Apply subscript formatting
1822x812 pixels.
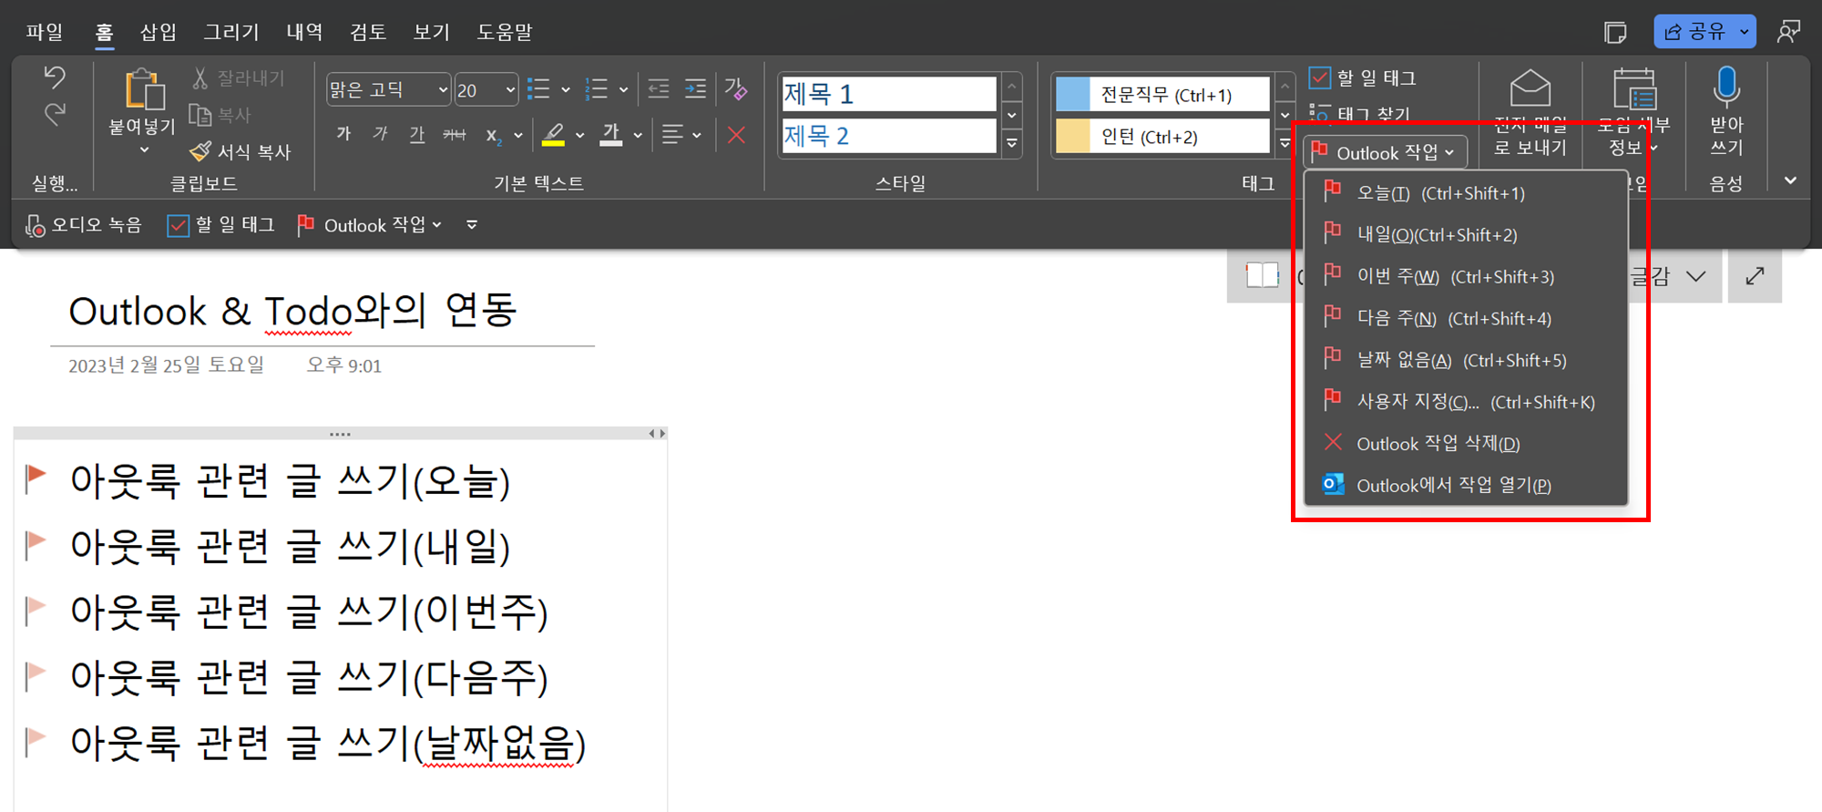coord(494,136)
